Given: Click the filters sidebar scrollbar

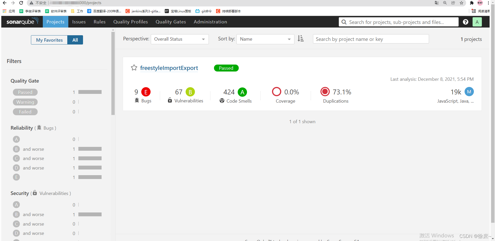Looking at the screenshot, I should (113, 73).
